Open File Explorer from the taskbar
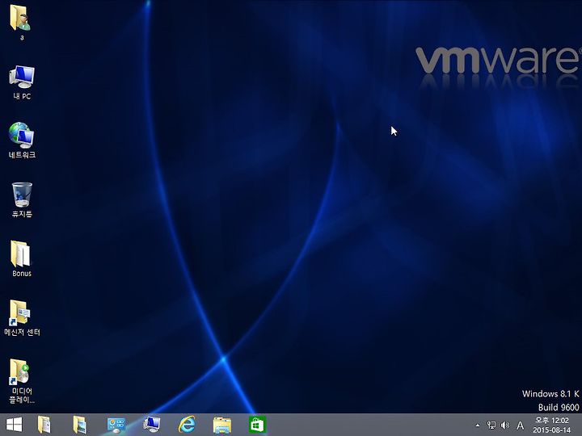Viewport: 582px width, 436px height. tap(222, 425)
